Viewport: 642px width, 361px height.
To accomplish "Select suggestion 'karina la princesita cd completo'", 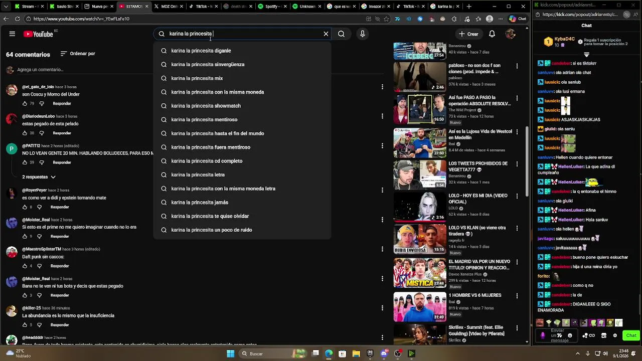I will coord(242,161).
